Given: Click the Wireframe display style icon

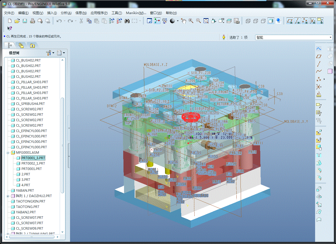Looking at the screenshot, I should point(248,21).
